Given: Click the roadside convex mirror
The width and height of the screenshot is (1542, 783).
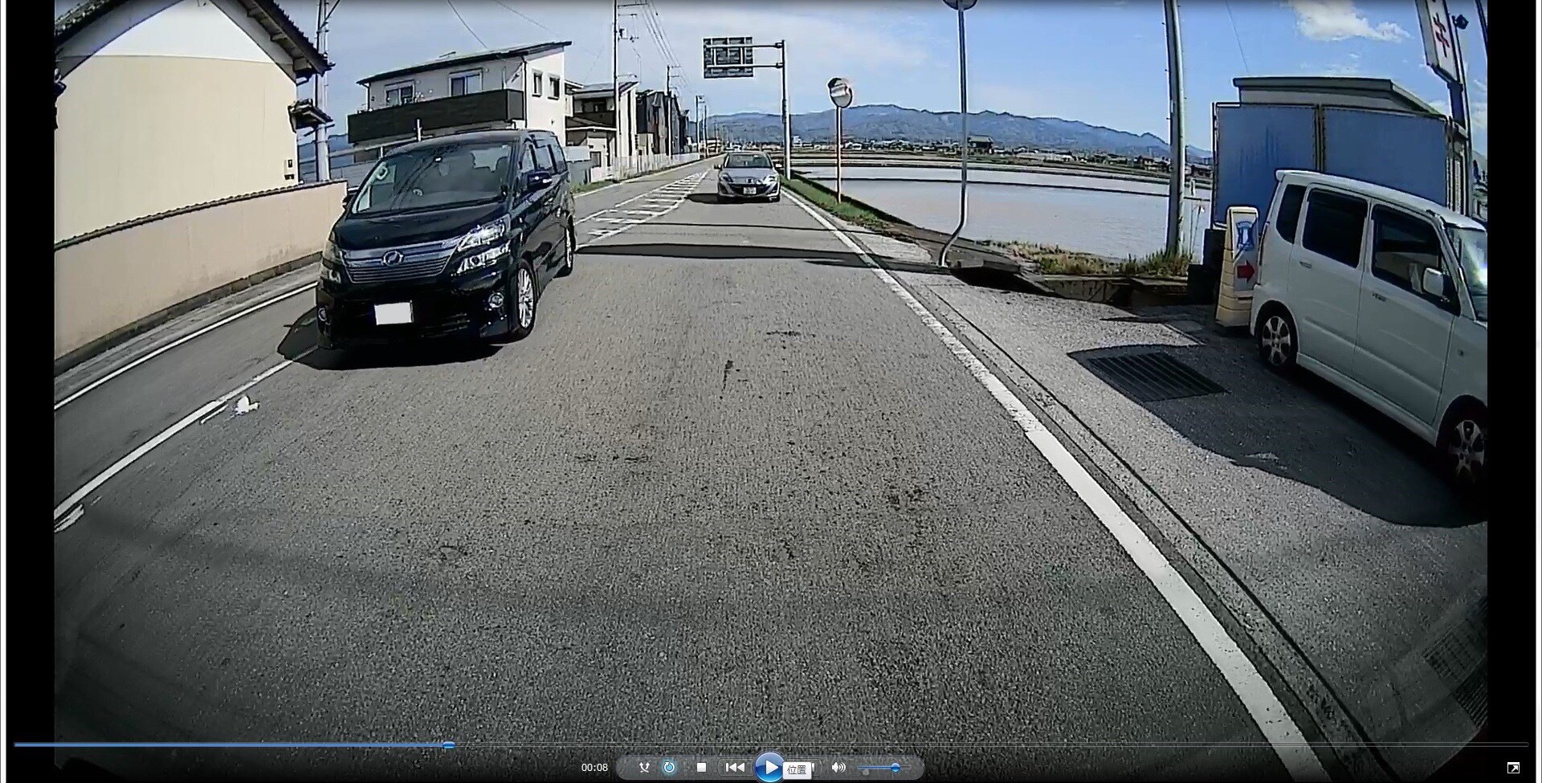Looking at the screenshot, I should [x=839, y=92].
